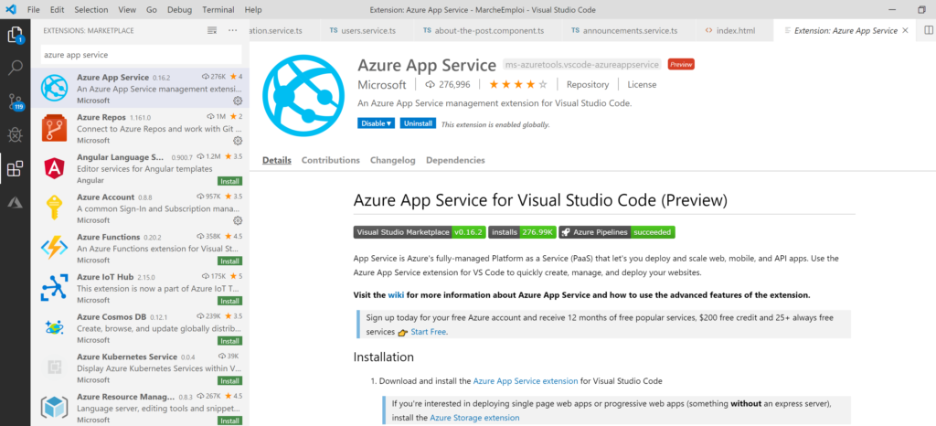
Task: Click the Azure Resource Manager cube icon
Action: tap(54, 408)
